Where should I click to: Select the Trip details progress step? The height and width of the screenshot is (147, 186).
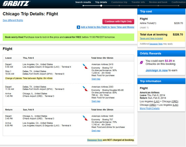101,2
